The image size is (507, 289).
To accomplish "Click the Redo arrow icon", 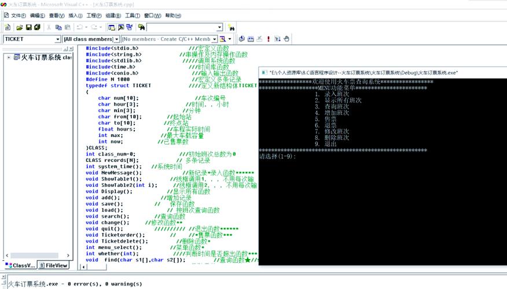I will [x=94, y=27].
